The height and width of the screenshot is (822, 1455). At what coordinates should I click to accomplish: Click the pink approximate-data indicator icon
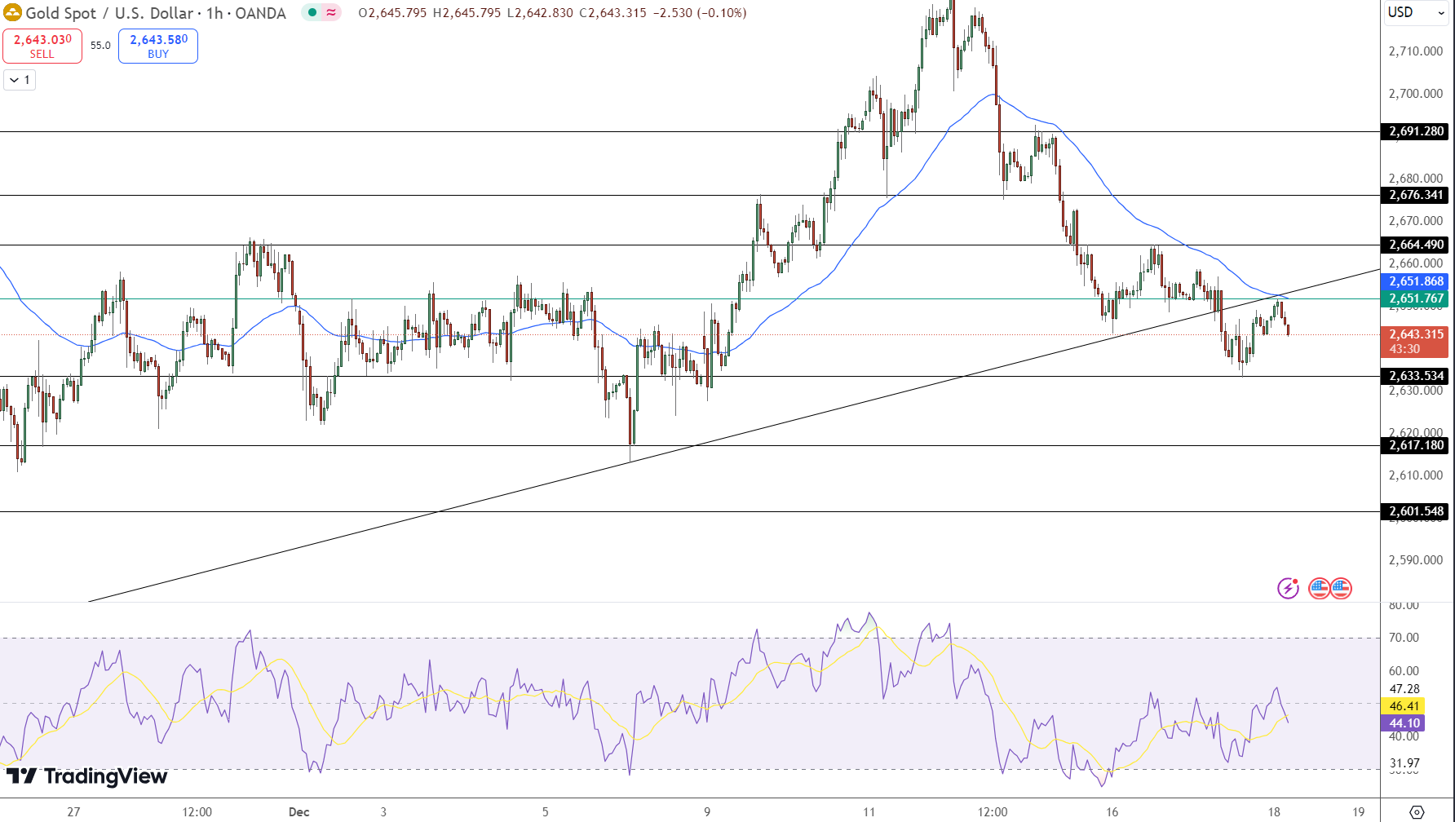[331, 12]
